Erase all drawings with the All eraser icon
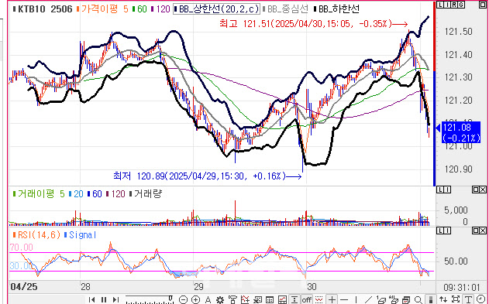 pyautogui.click(x=394, y=299)
